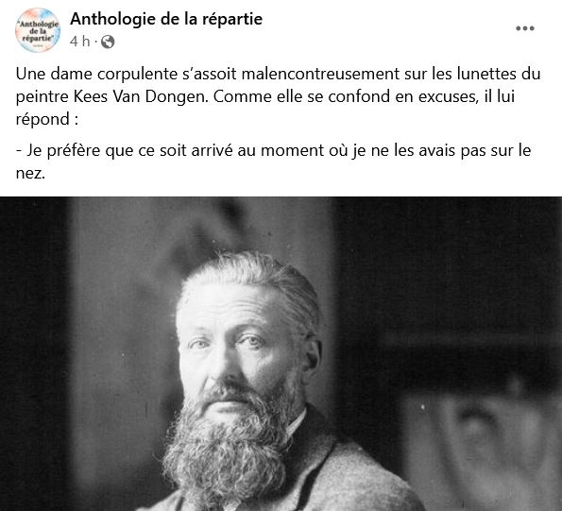Click the dark left edge of the photo
Image resolution: width=562 pixels, height=511 pixels.
click(32, 353)
